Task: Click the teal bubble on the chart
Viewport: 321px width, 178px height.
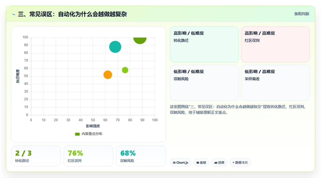Action: click(115, 47)
